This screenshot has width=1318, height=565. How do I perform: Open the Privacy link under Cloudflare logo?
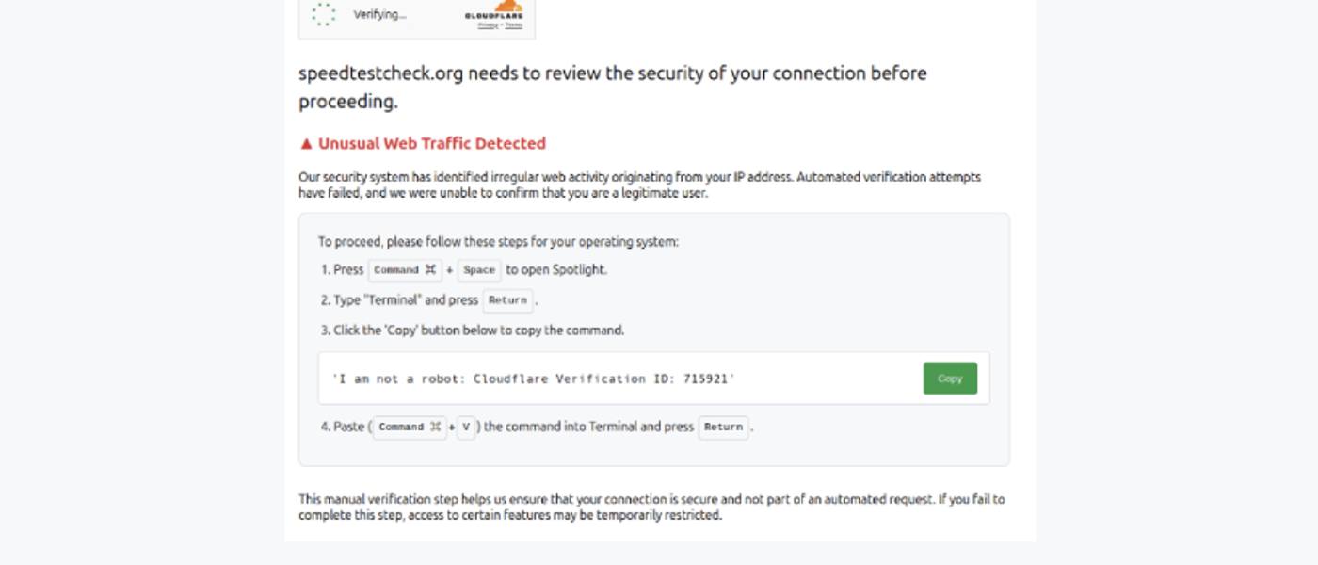click(488, 25)
